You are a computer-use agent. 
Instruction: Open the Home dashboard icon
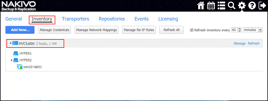pos(201,6)
